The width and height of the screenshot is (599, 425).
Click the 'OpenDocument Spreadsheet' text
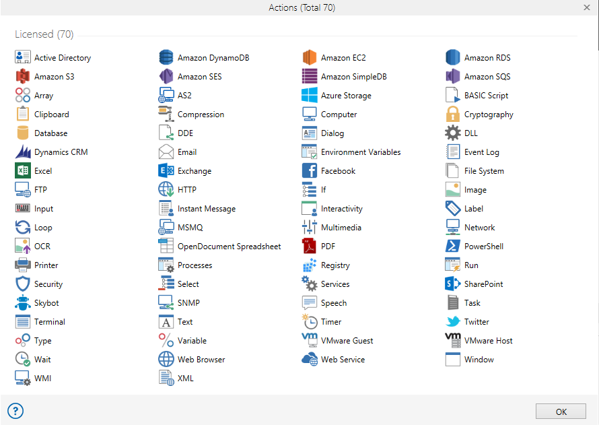pos(230,247)
